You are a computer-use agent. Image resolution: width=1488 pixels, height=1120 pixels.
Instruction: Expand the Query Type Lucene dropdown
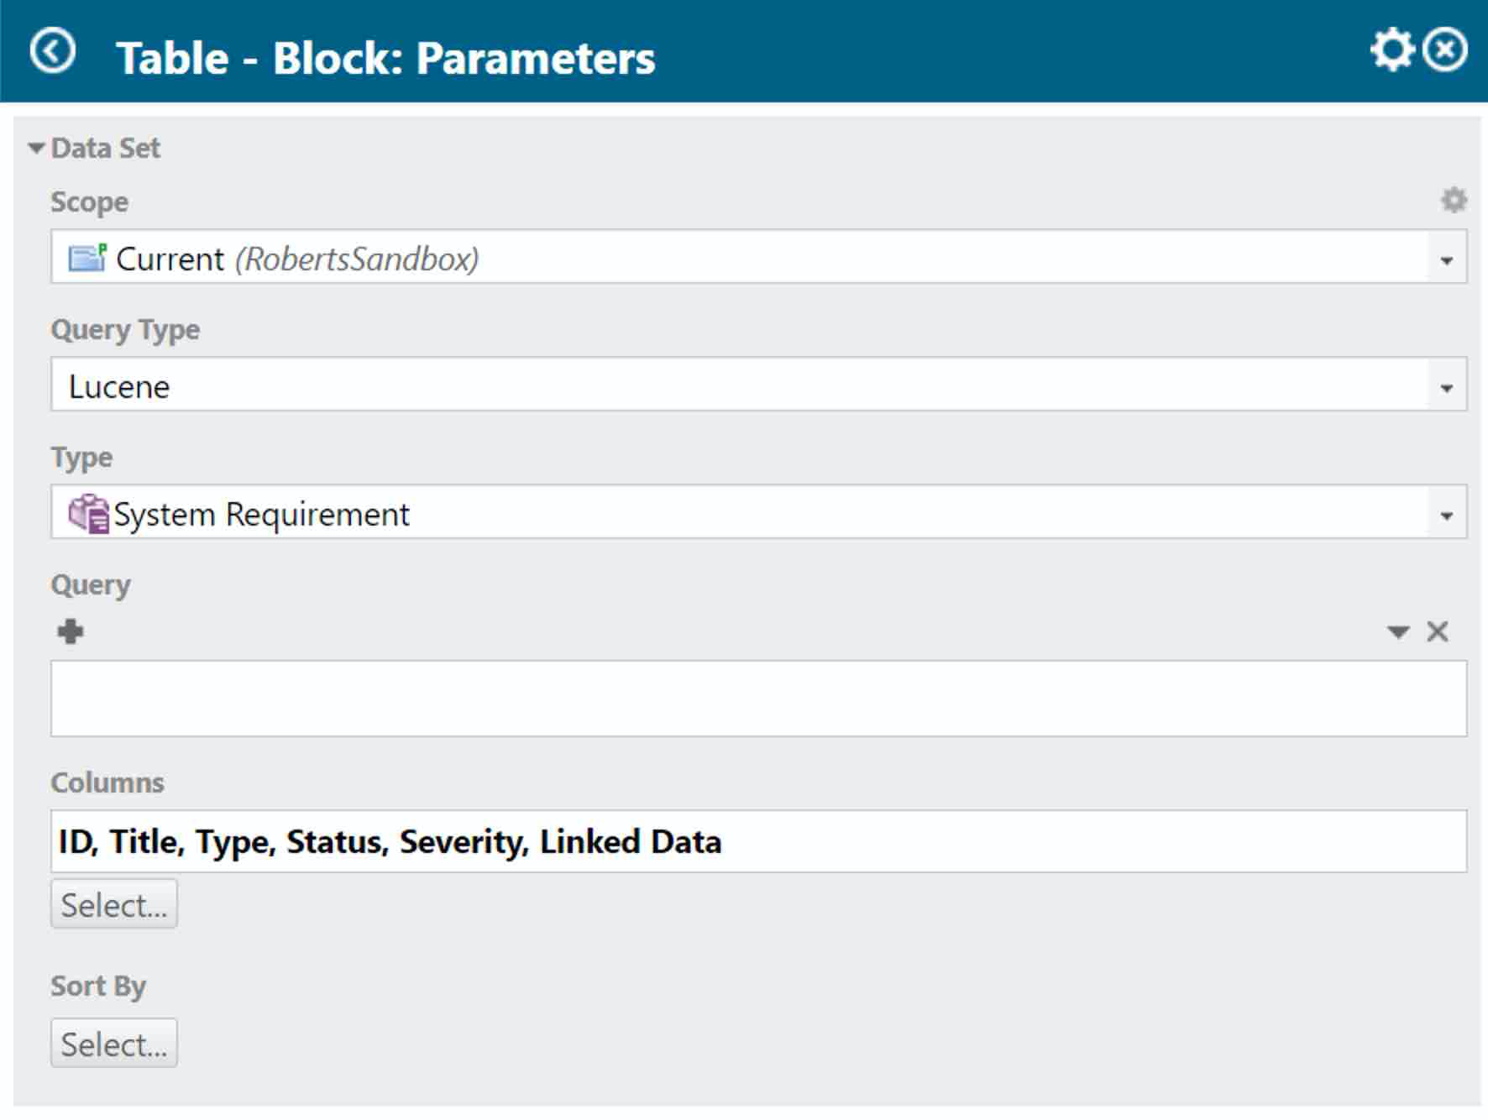[1446, 386]
